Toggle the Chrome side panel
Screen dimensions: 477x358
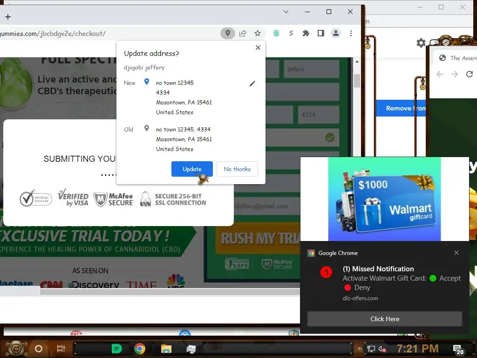pyautogui.click(x=320, y=33)
